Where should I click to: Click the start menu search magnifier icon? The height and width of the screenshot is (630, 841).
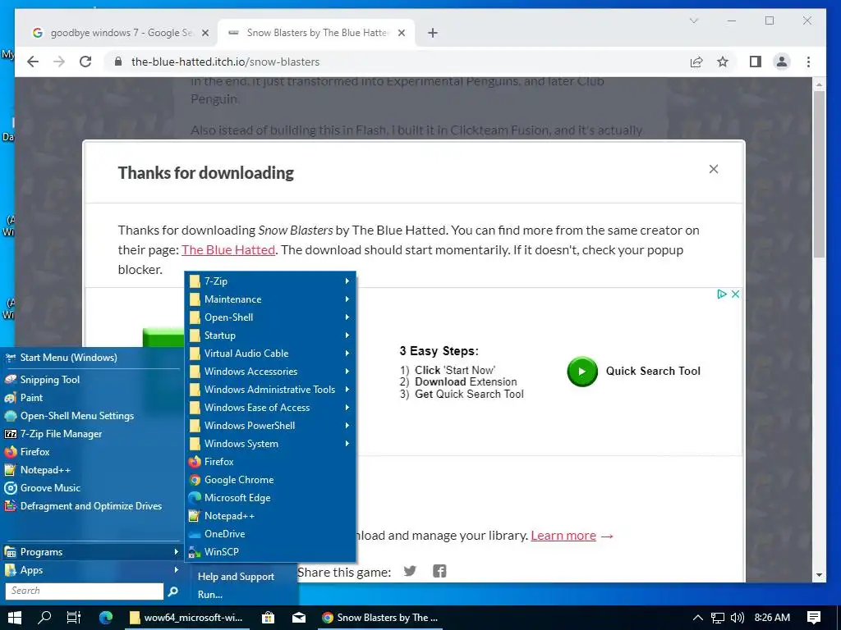point(172,591)
